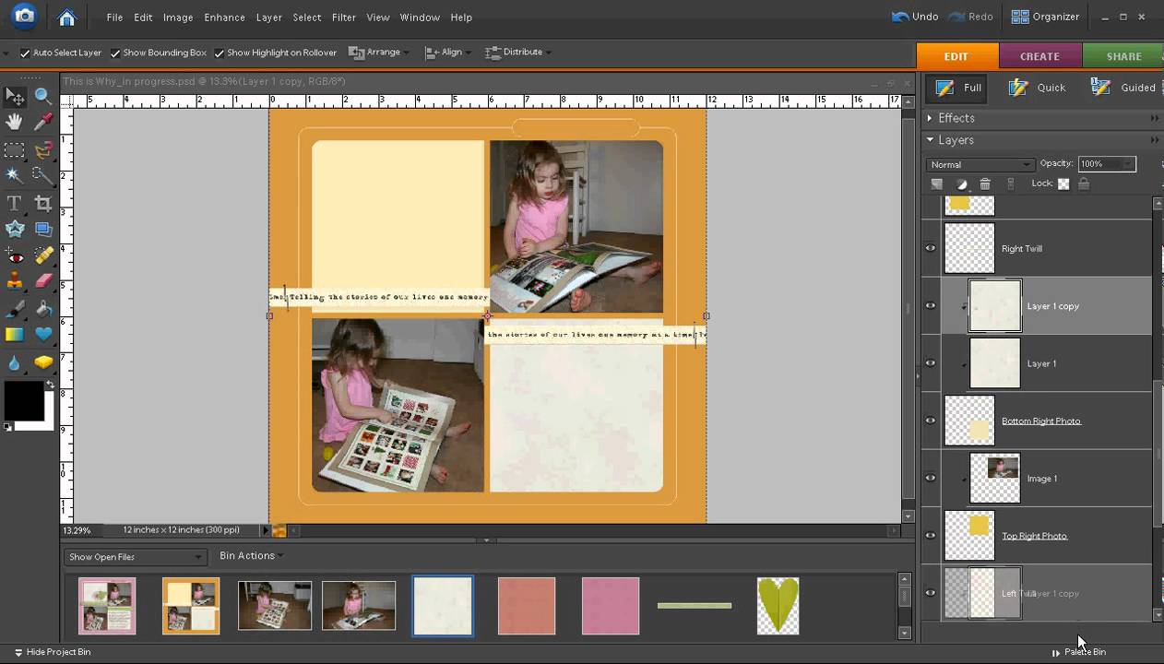The image size is (1164, 664).
Task: Select the Red Eye Removal tool
Action: pyautogui.click(x=15, y=255)
